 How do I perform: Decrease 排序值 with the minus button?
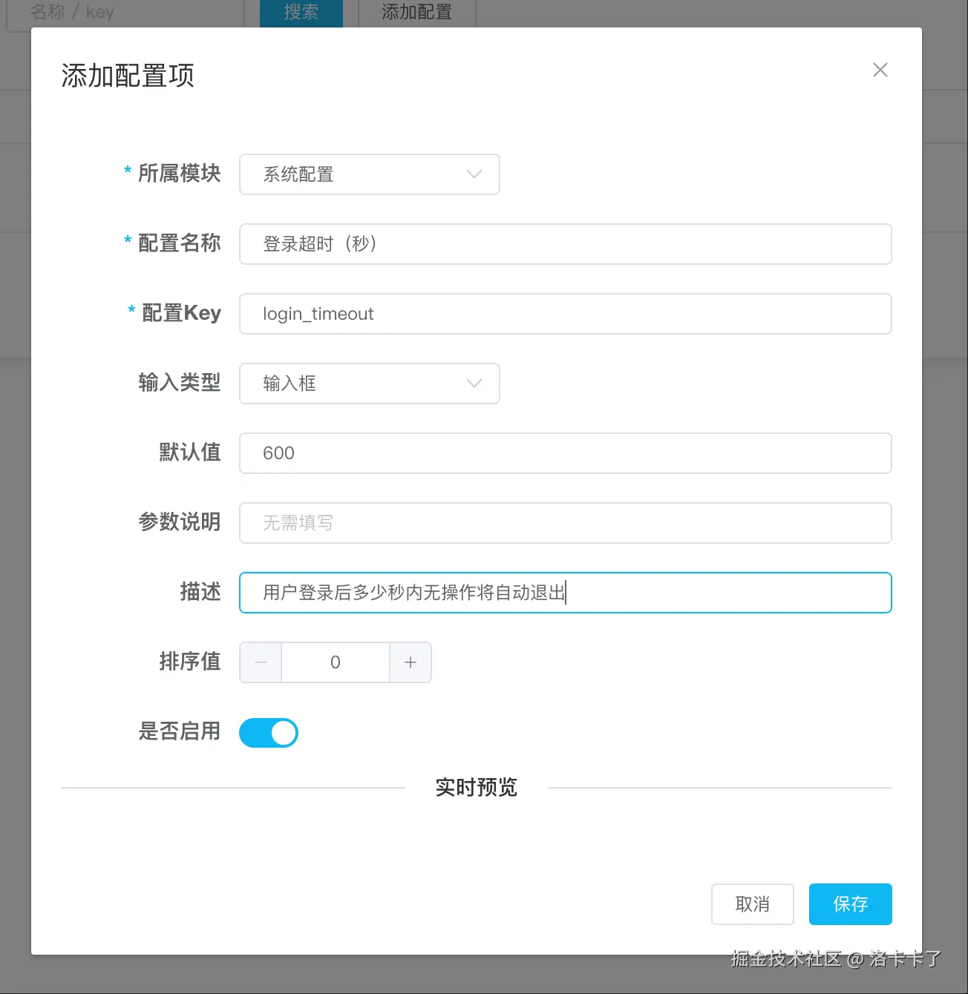(261, 662)
